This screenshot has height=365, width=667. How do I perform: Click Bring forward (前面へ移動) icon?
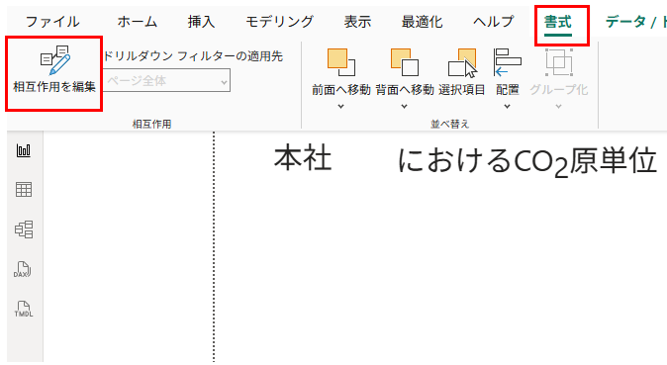coord(341,62)
